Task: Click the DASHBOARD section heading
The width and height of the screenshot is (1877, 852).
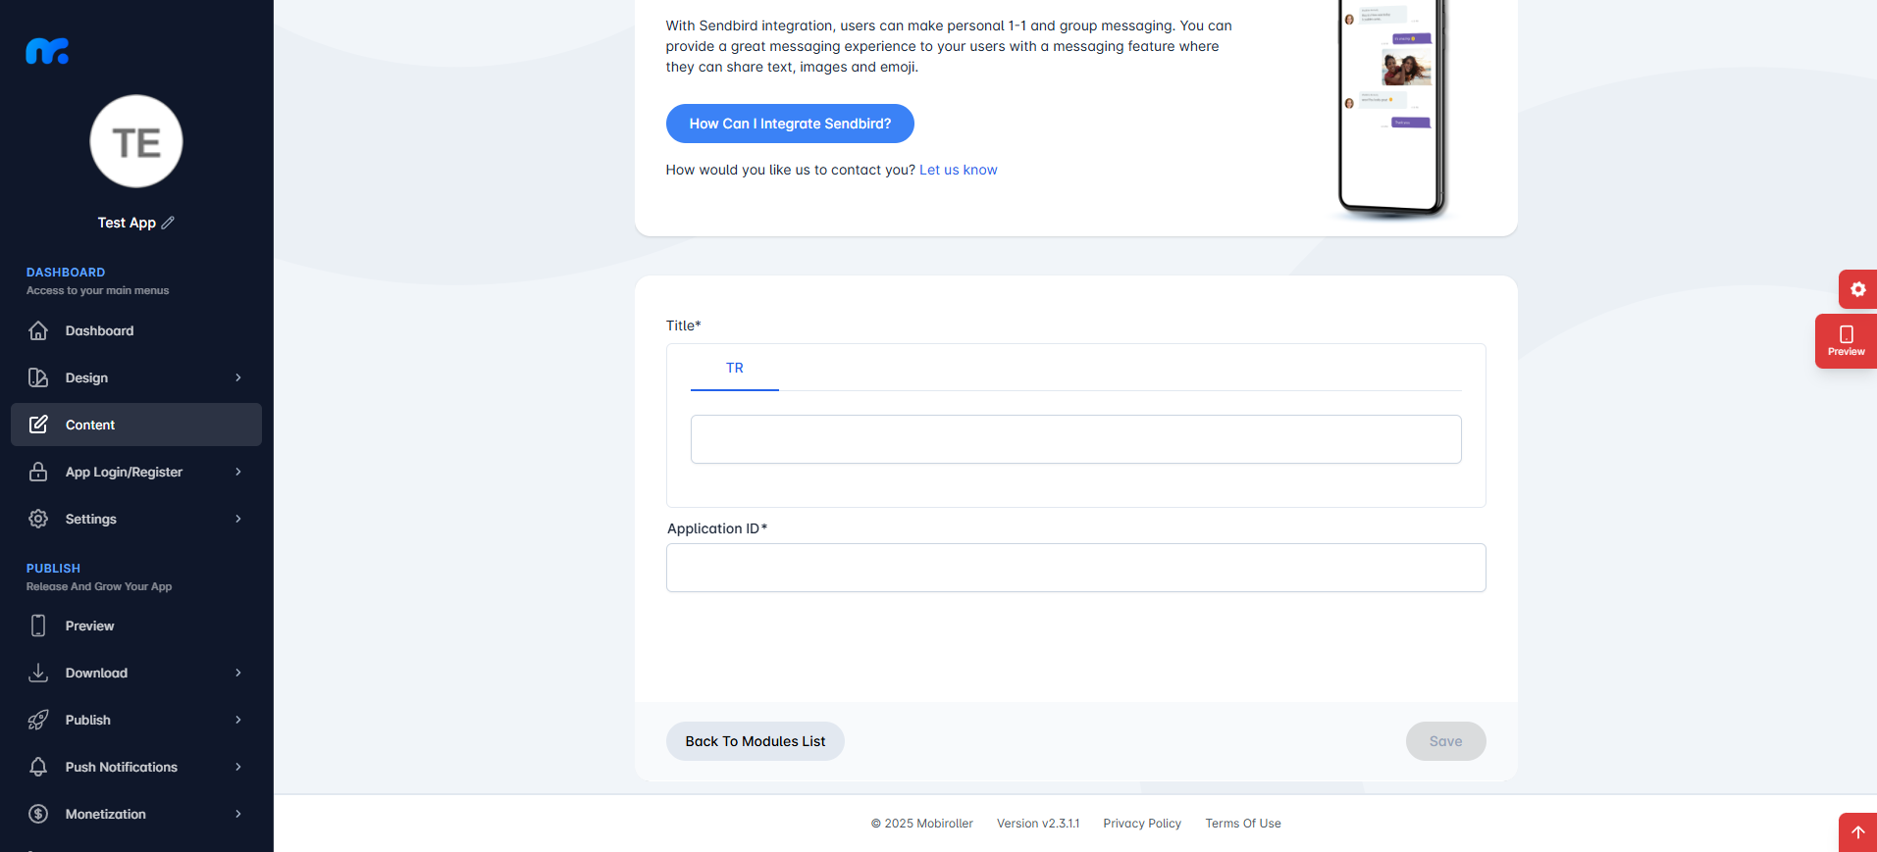Action: 66,273
